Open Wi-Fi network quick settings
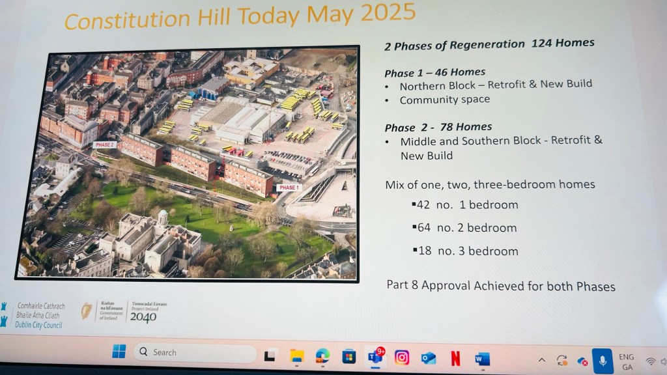Image resolution: width=667 pixels, height=375 pixels. tap(650, 362)
